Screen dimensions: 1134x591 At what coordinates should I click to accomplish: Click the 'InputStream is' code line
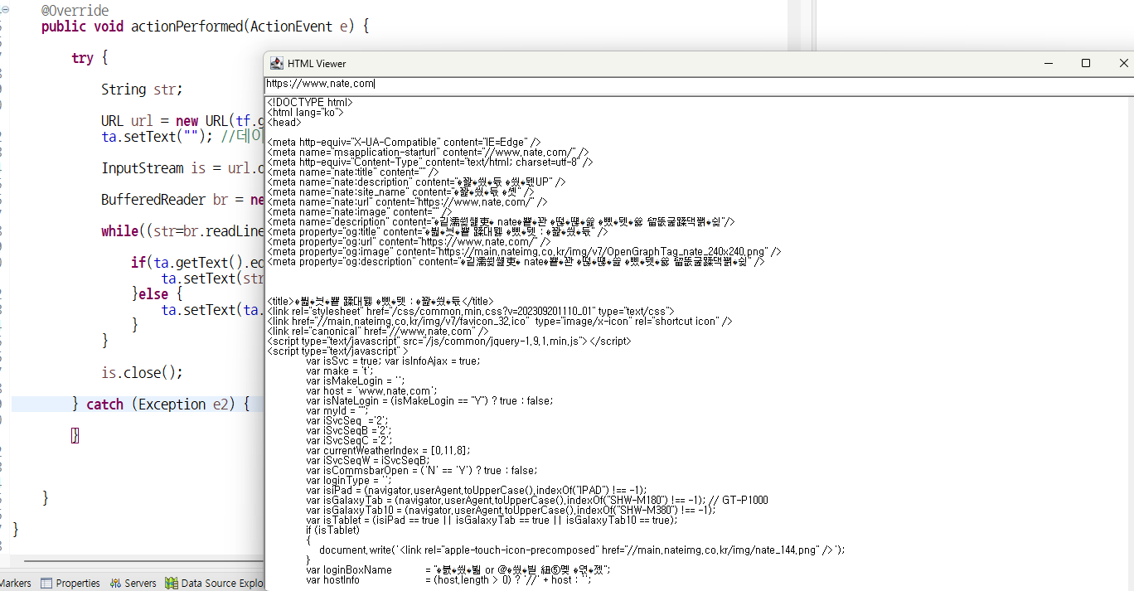click(182, 168)
